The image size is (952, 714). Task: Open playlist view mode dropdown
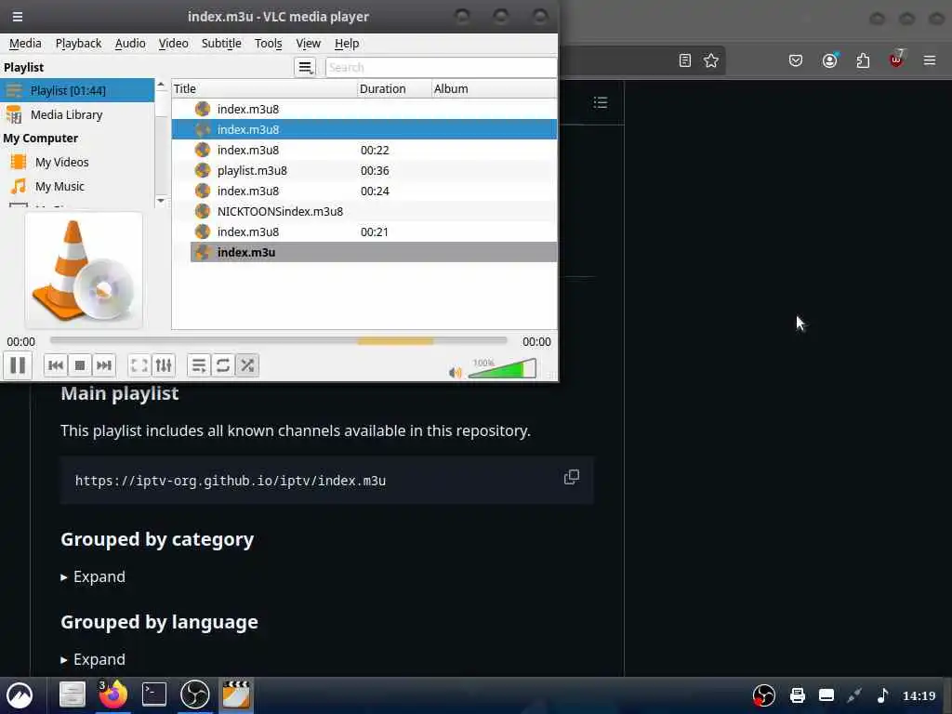(x=305, y=67)
